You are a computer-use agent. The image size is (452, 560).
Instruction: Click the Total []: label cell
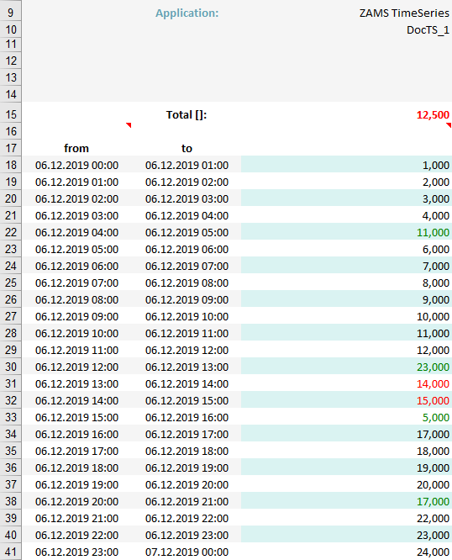[x=187, y=115]
